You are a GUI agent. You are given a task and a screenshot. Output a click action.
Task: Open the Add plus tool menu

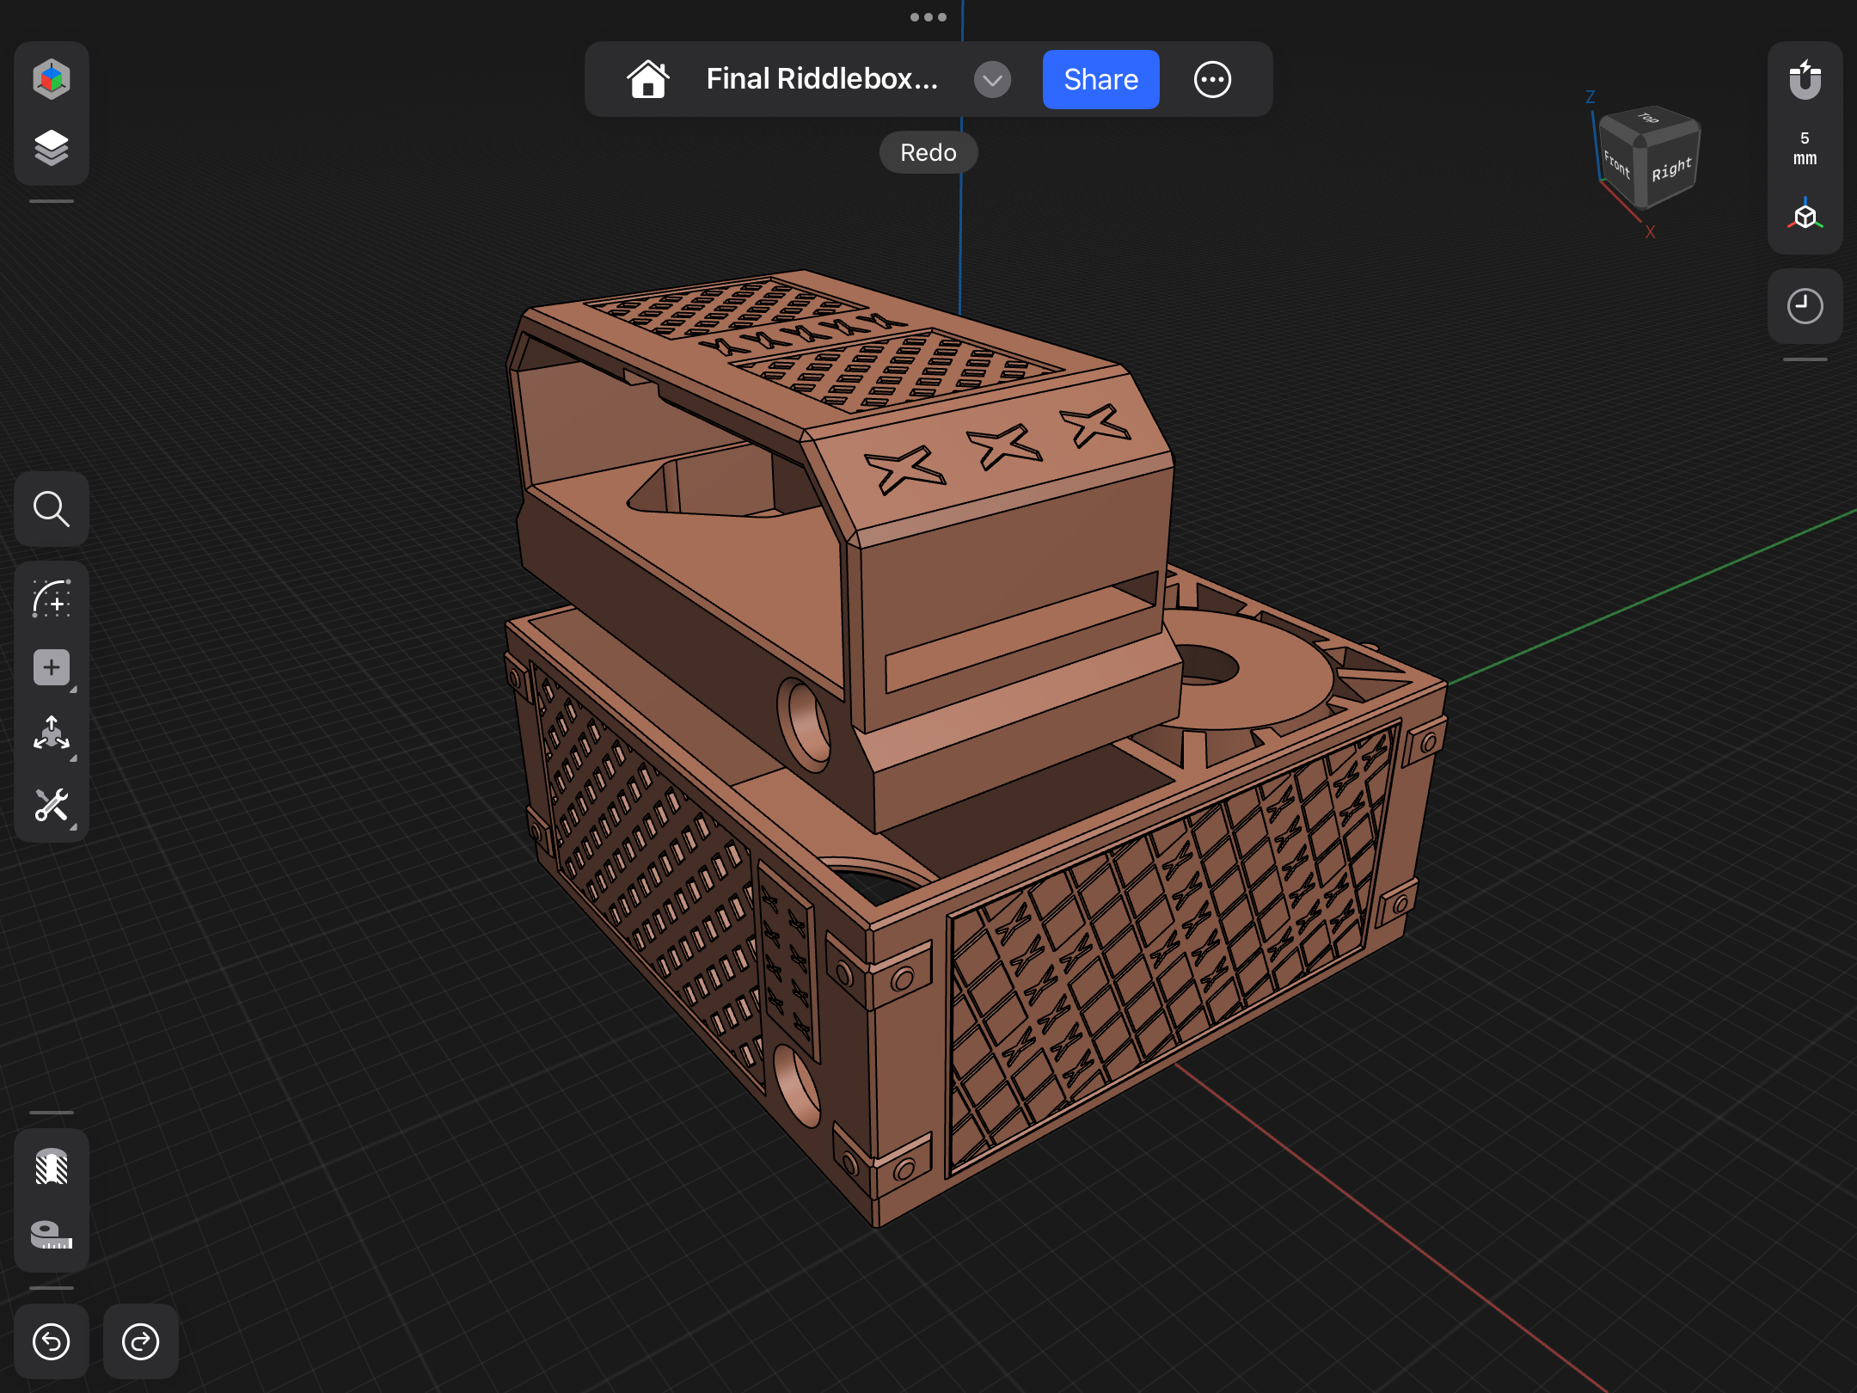click(x=52, y=667)
